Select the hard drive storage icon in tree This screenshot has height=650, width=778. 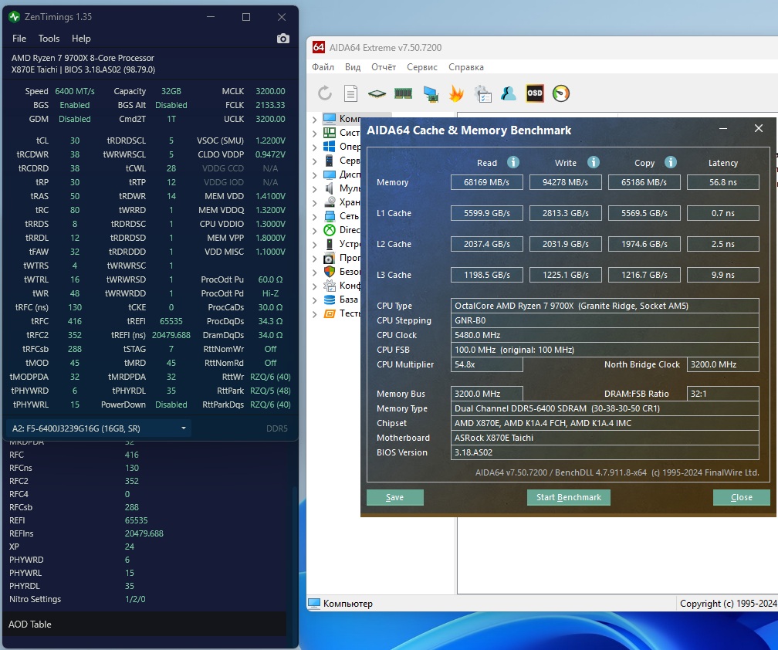coord(330,202)
